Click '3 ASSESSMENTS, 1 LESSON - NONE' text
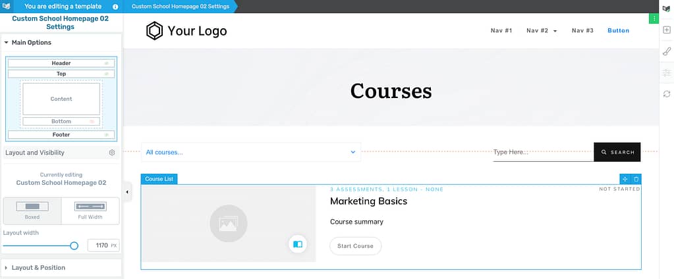The height and width of the screenshot is (279, 674). pyautogui.click(x=387, y=190)
